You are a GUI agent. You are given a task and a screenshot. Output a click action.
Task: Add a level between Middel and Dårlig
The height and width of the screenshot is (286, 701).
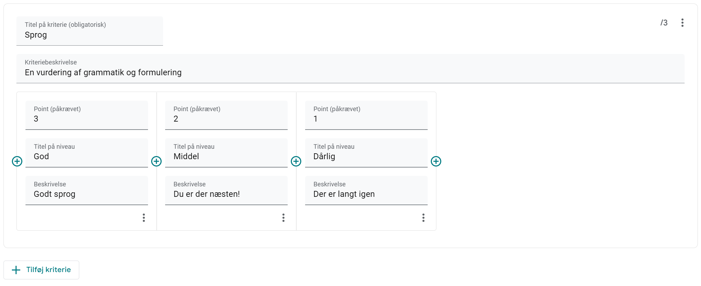[296, 161]
